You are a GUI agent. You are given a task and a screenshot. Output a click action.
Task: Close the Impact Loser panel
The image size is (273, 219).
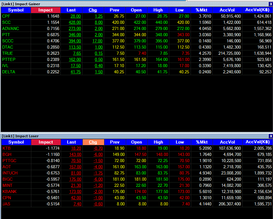click(x=271, y=136)
